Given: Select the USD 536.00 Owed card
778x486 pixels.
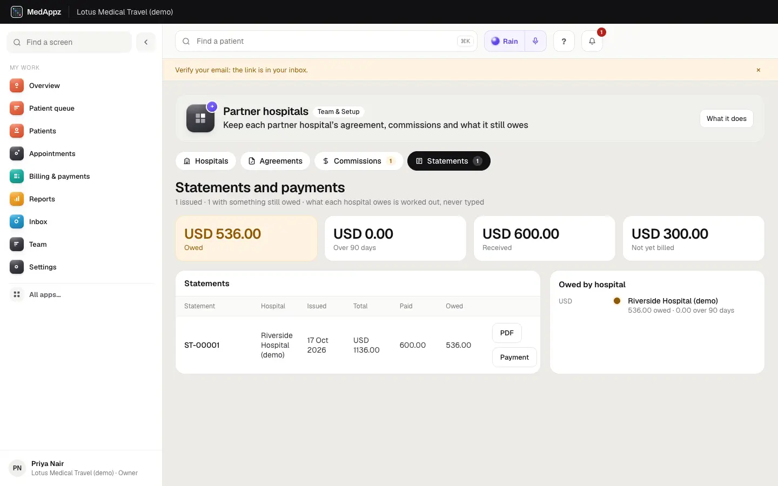Looking at the screenshot, I should pyautogui.click(x=246, y=239).
